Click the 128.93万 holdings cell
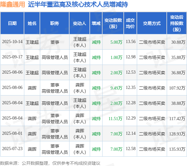Screen dimensions: 187x166 pos(177,134)
